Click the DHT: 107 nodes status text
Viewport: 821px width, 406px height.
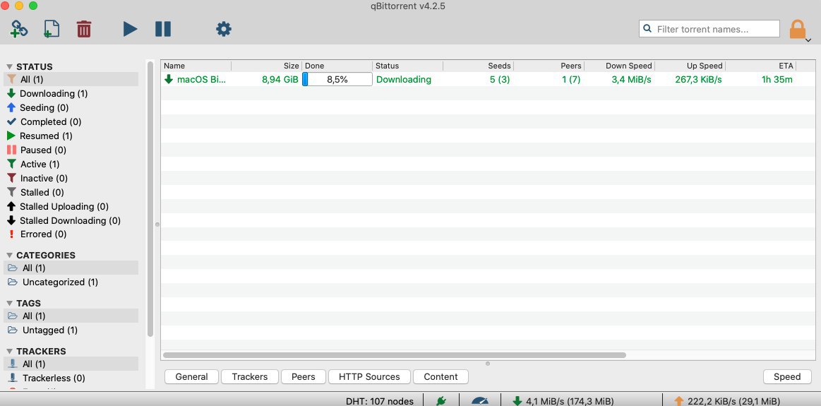click(x=380, y=401)
